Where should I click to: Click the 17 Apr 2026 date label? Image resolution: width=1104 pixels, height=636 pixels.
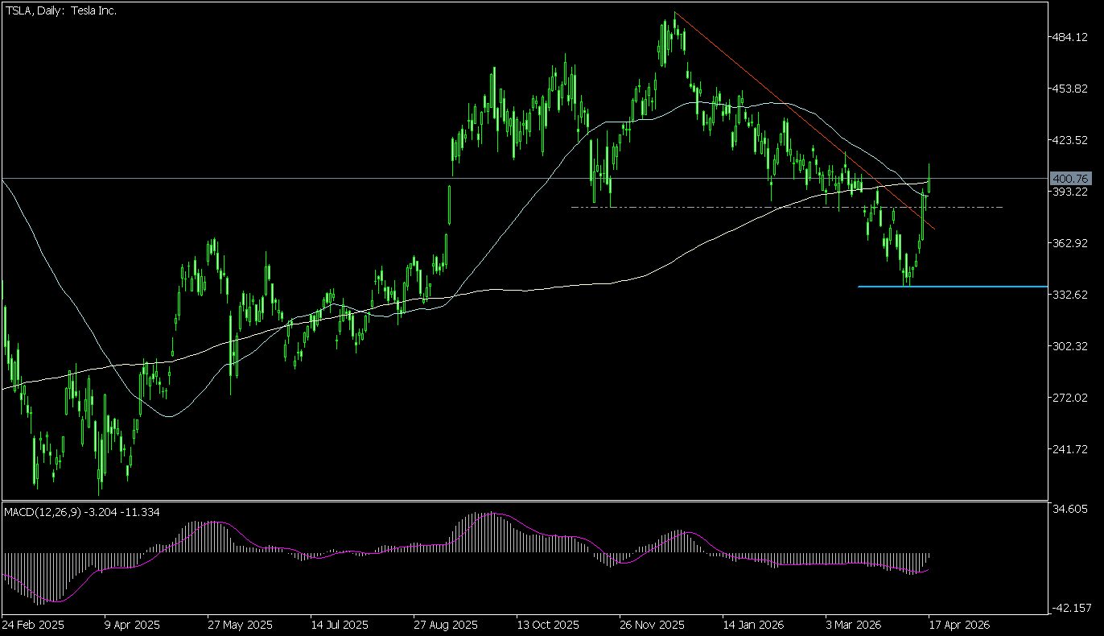[956, 625]
